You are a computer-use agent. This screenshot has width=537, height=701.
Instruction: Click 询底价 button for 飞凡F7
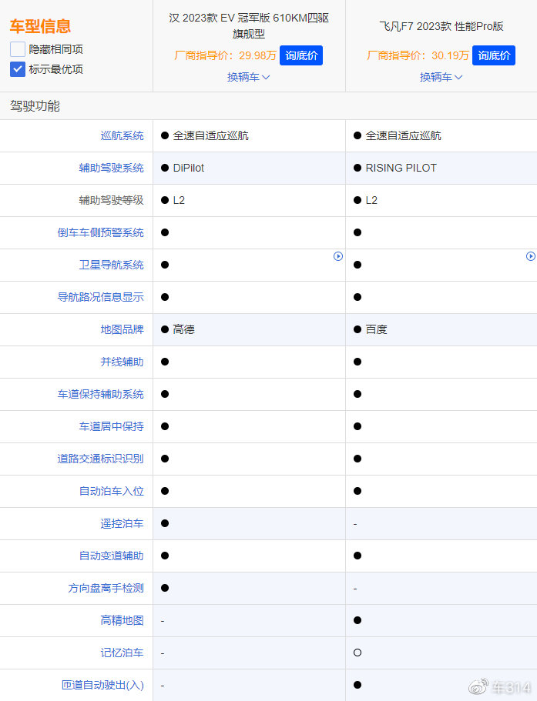click(x=494, y=55)
